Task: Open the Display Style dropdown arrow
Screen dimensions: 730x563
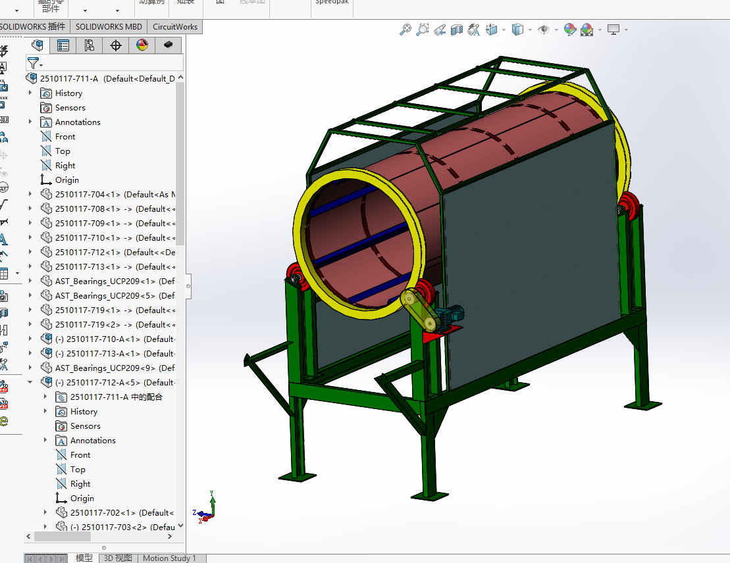Action: (530, 30)
